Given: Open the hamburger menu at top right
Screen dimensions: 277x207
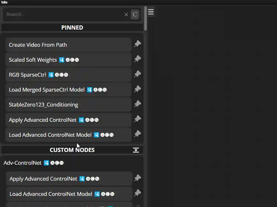Looking at the screenshot, I should click(x=151, y=12).
